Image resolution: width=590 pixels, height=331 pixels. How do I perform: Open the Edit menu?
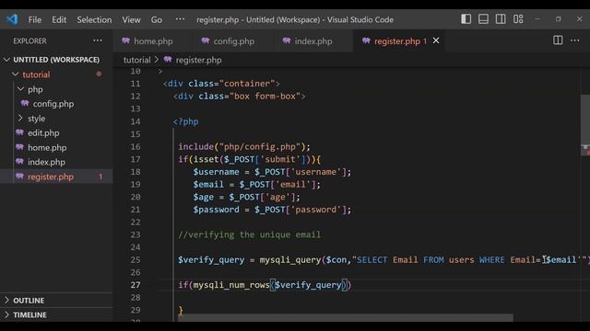click(x=59, y=19)
